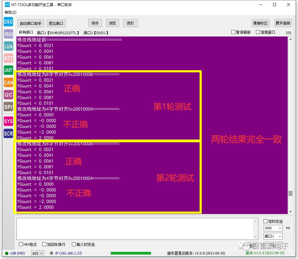Switch to the 串口2 D0/D1 tab
Viewport: 298px width, 259px height.
tap(96, 33)
